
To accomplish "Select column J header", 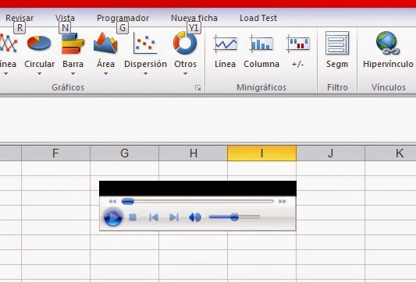I will pyautogui.click(x=331, y=153).
